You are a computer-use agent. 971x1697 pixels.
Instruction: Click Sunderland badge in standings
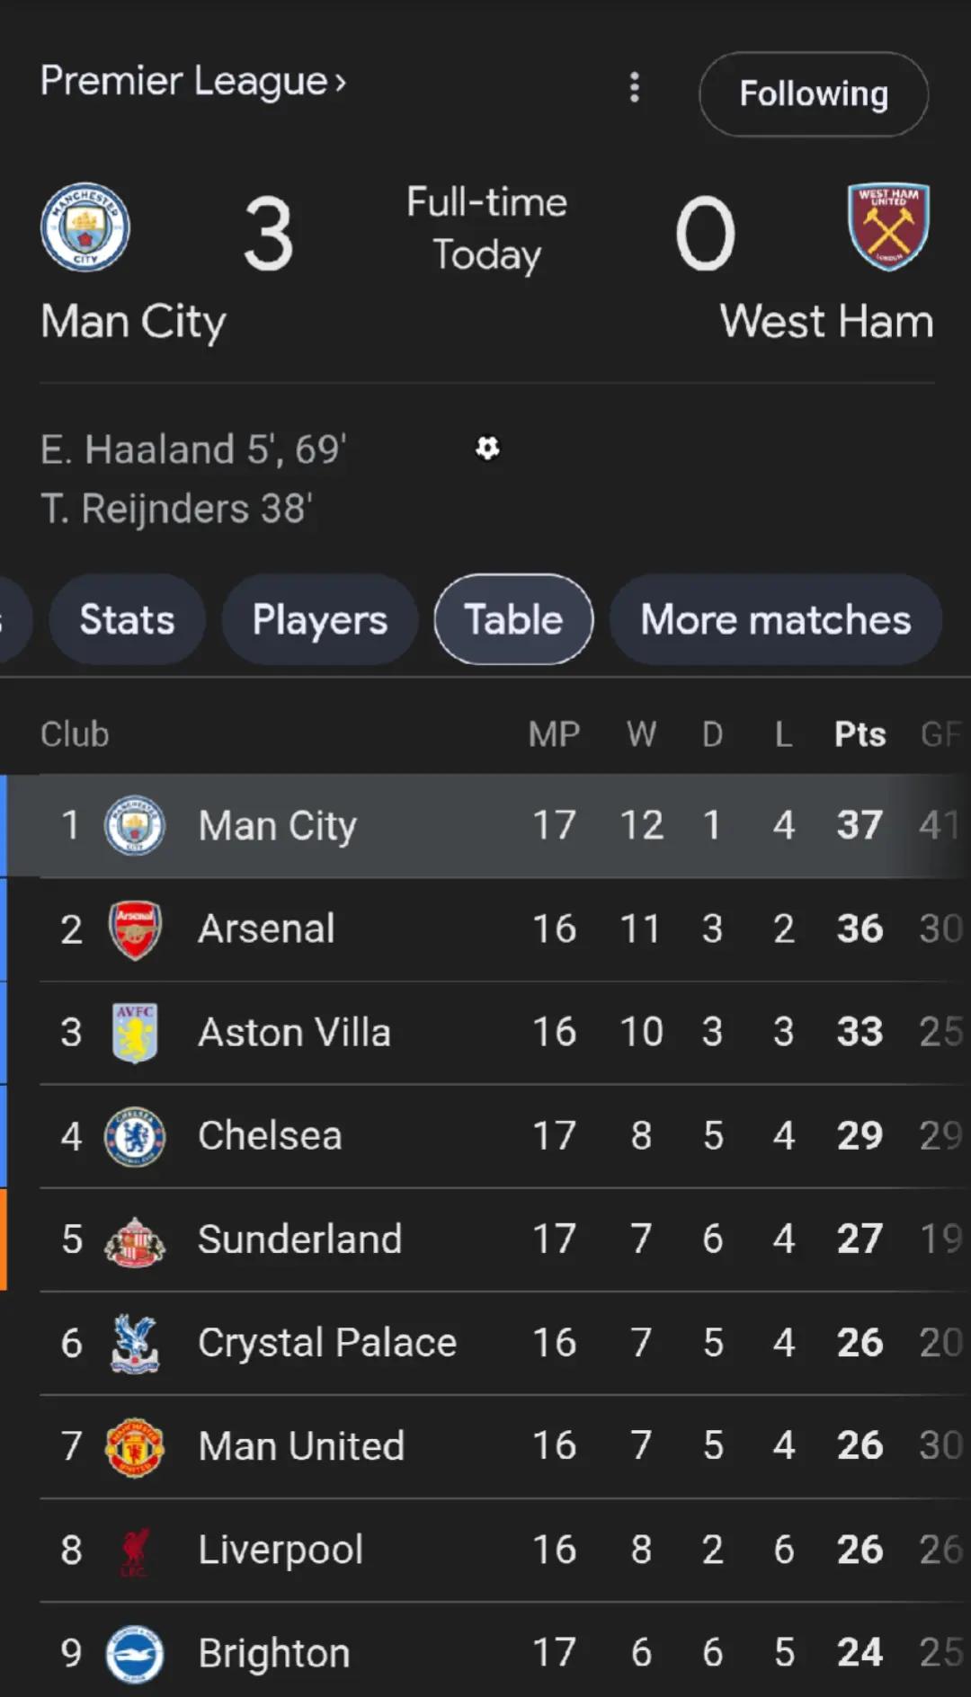pyautogui.click(x=135, y=1240)
